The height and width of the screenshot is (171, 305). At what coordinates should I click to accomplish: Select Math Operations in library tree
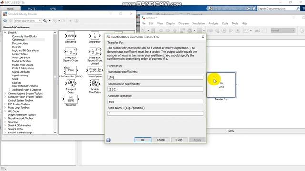coord(21,57)
